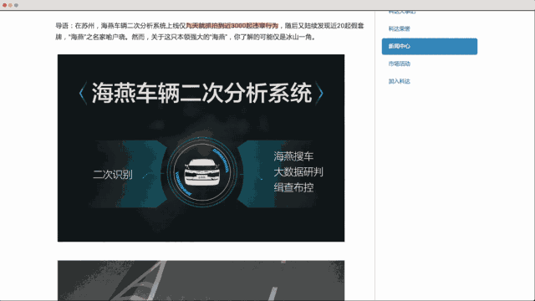Click the car icon in the banner circle
The height and width of the screenshot is (301, 535).
(x=202, y=172)
